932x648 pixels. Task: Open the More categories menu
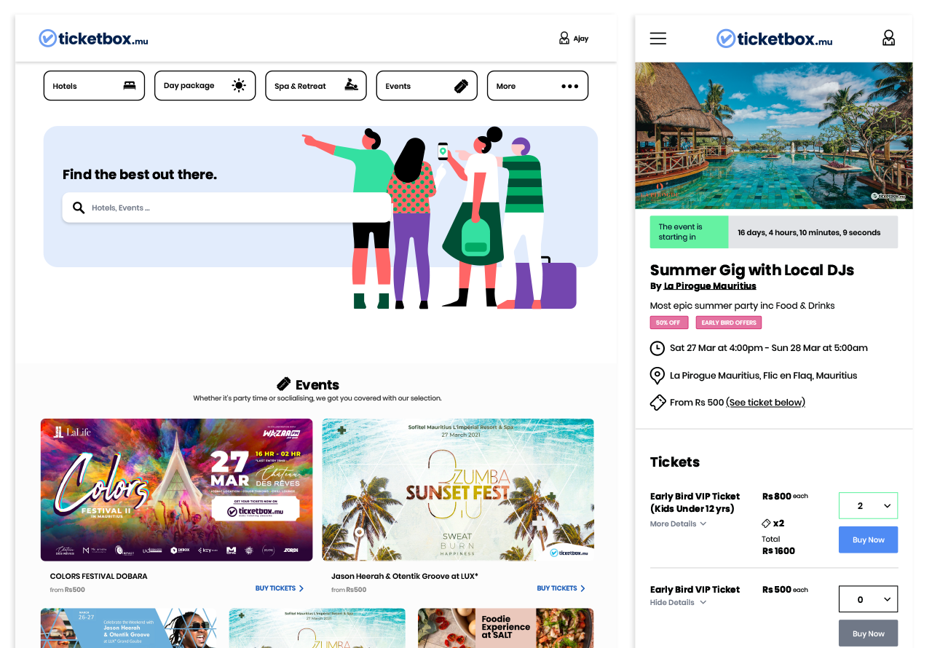click(537, 86)
